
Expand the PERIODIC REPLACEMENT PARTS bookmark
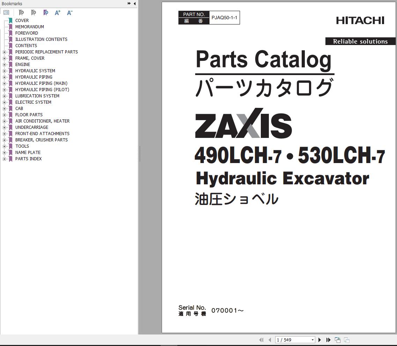[x=4, y=52]
